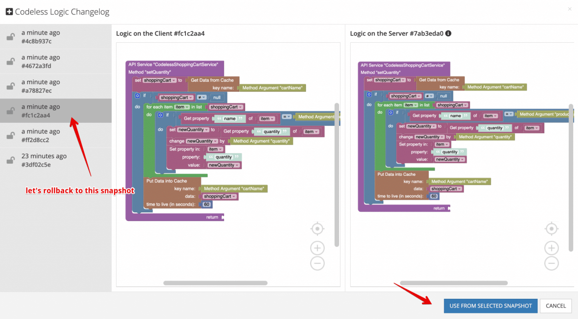Click the Client horizontal scrollbar
The height and width of the screenshot is (319, 578).
(215, 283)
